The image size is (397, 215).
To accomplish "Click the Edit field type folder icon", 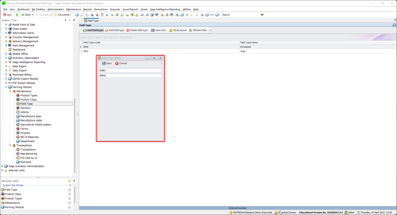I will point(107,30).
